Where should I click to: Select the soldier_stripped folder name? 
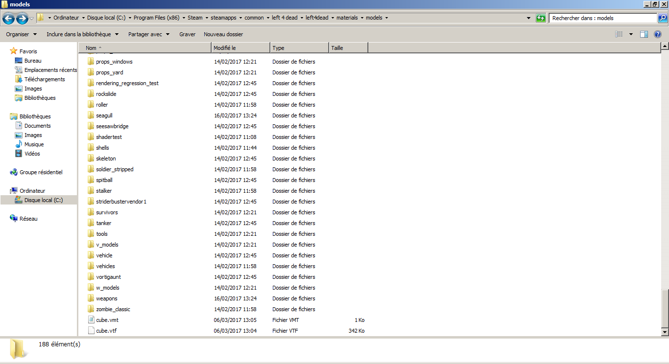click(115, 169)
